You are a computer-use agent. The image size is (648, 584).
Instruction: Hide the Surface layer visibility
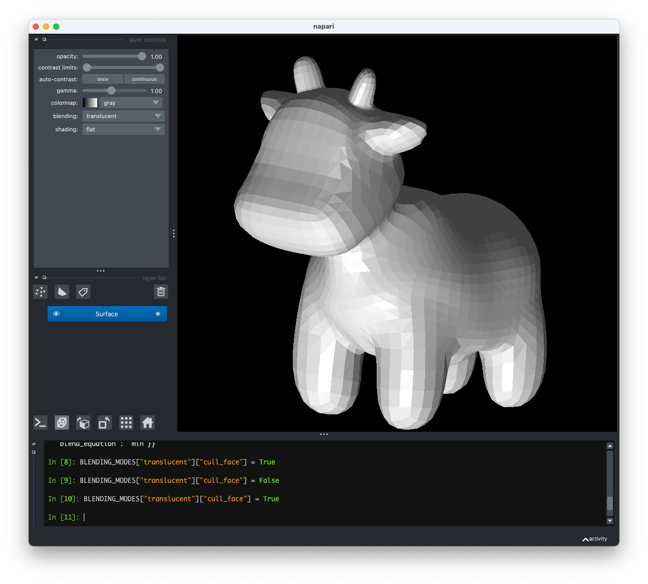click(56, 314)
